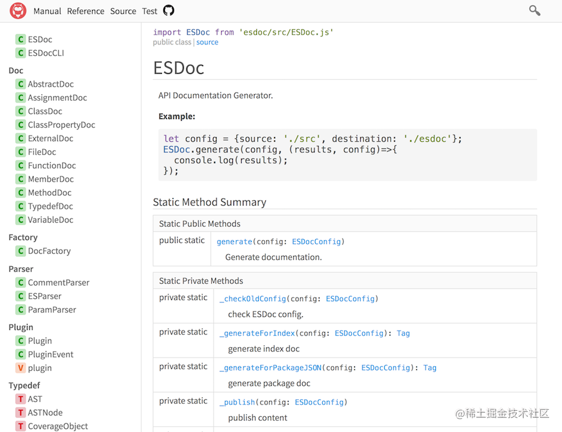Viewport: 562px width, 432px height.
Task: Open the Source page
Action: (x=123, y=11)
